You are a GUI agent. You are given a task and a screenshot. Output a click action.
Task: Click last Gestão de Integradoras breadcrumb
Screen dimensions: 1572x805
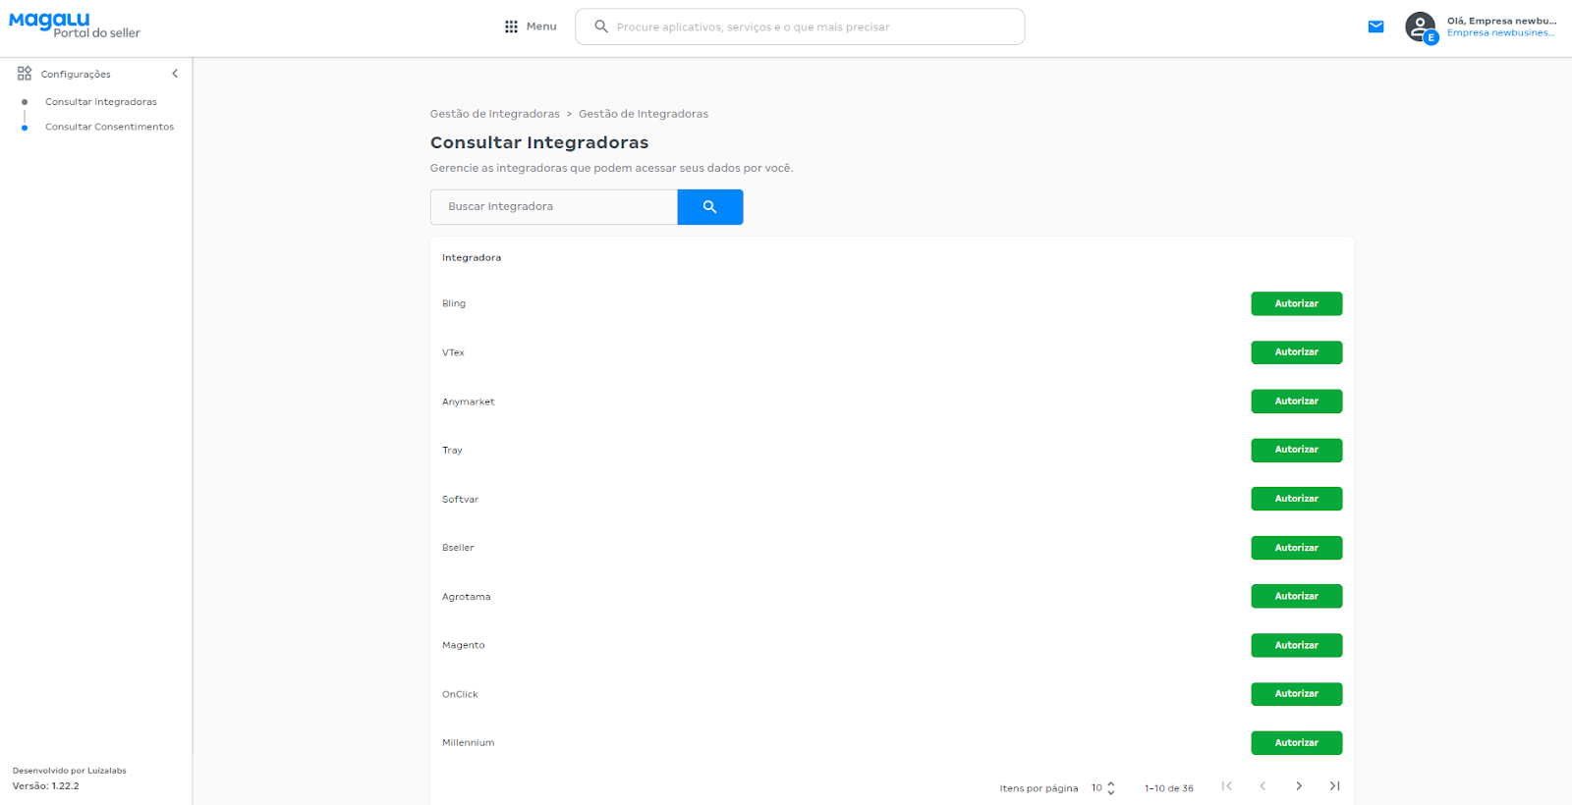[644, 114]
